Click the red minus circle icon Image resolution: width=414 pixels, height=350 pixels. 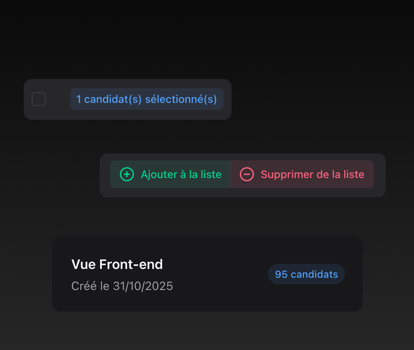[247, 174]
